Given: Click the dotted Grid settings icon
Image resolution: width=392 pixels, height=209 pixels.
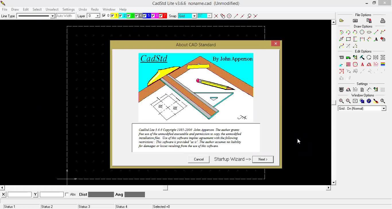Looking at the screenshot, I should (383, 90).
